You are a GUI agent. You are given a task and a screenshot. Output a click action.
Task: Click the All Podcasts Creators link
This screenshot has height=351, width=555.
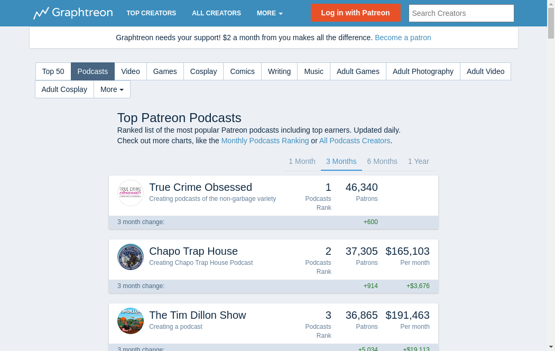[x=355, y=141]
